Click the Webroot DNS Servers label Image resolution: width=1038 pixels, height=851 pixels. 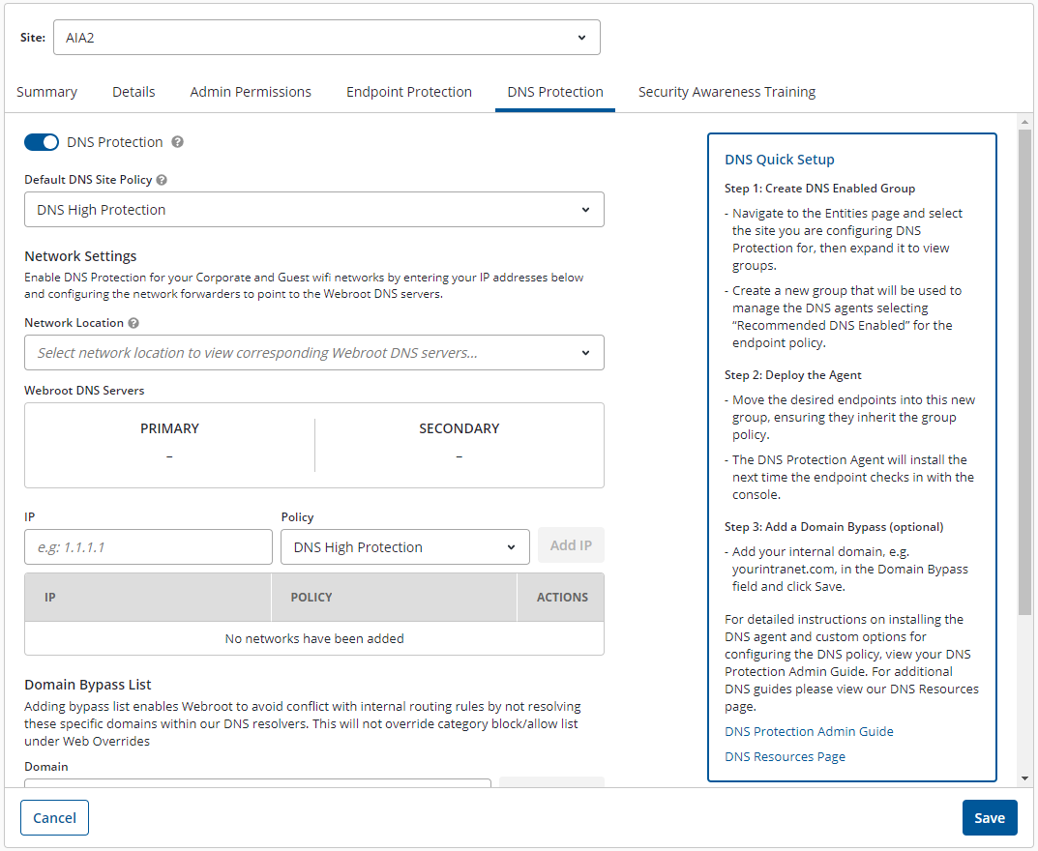click(x=84, y=391)
